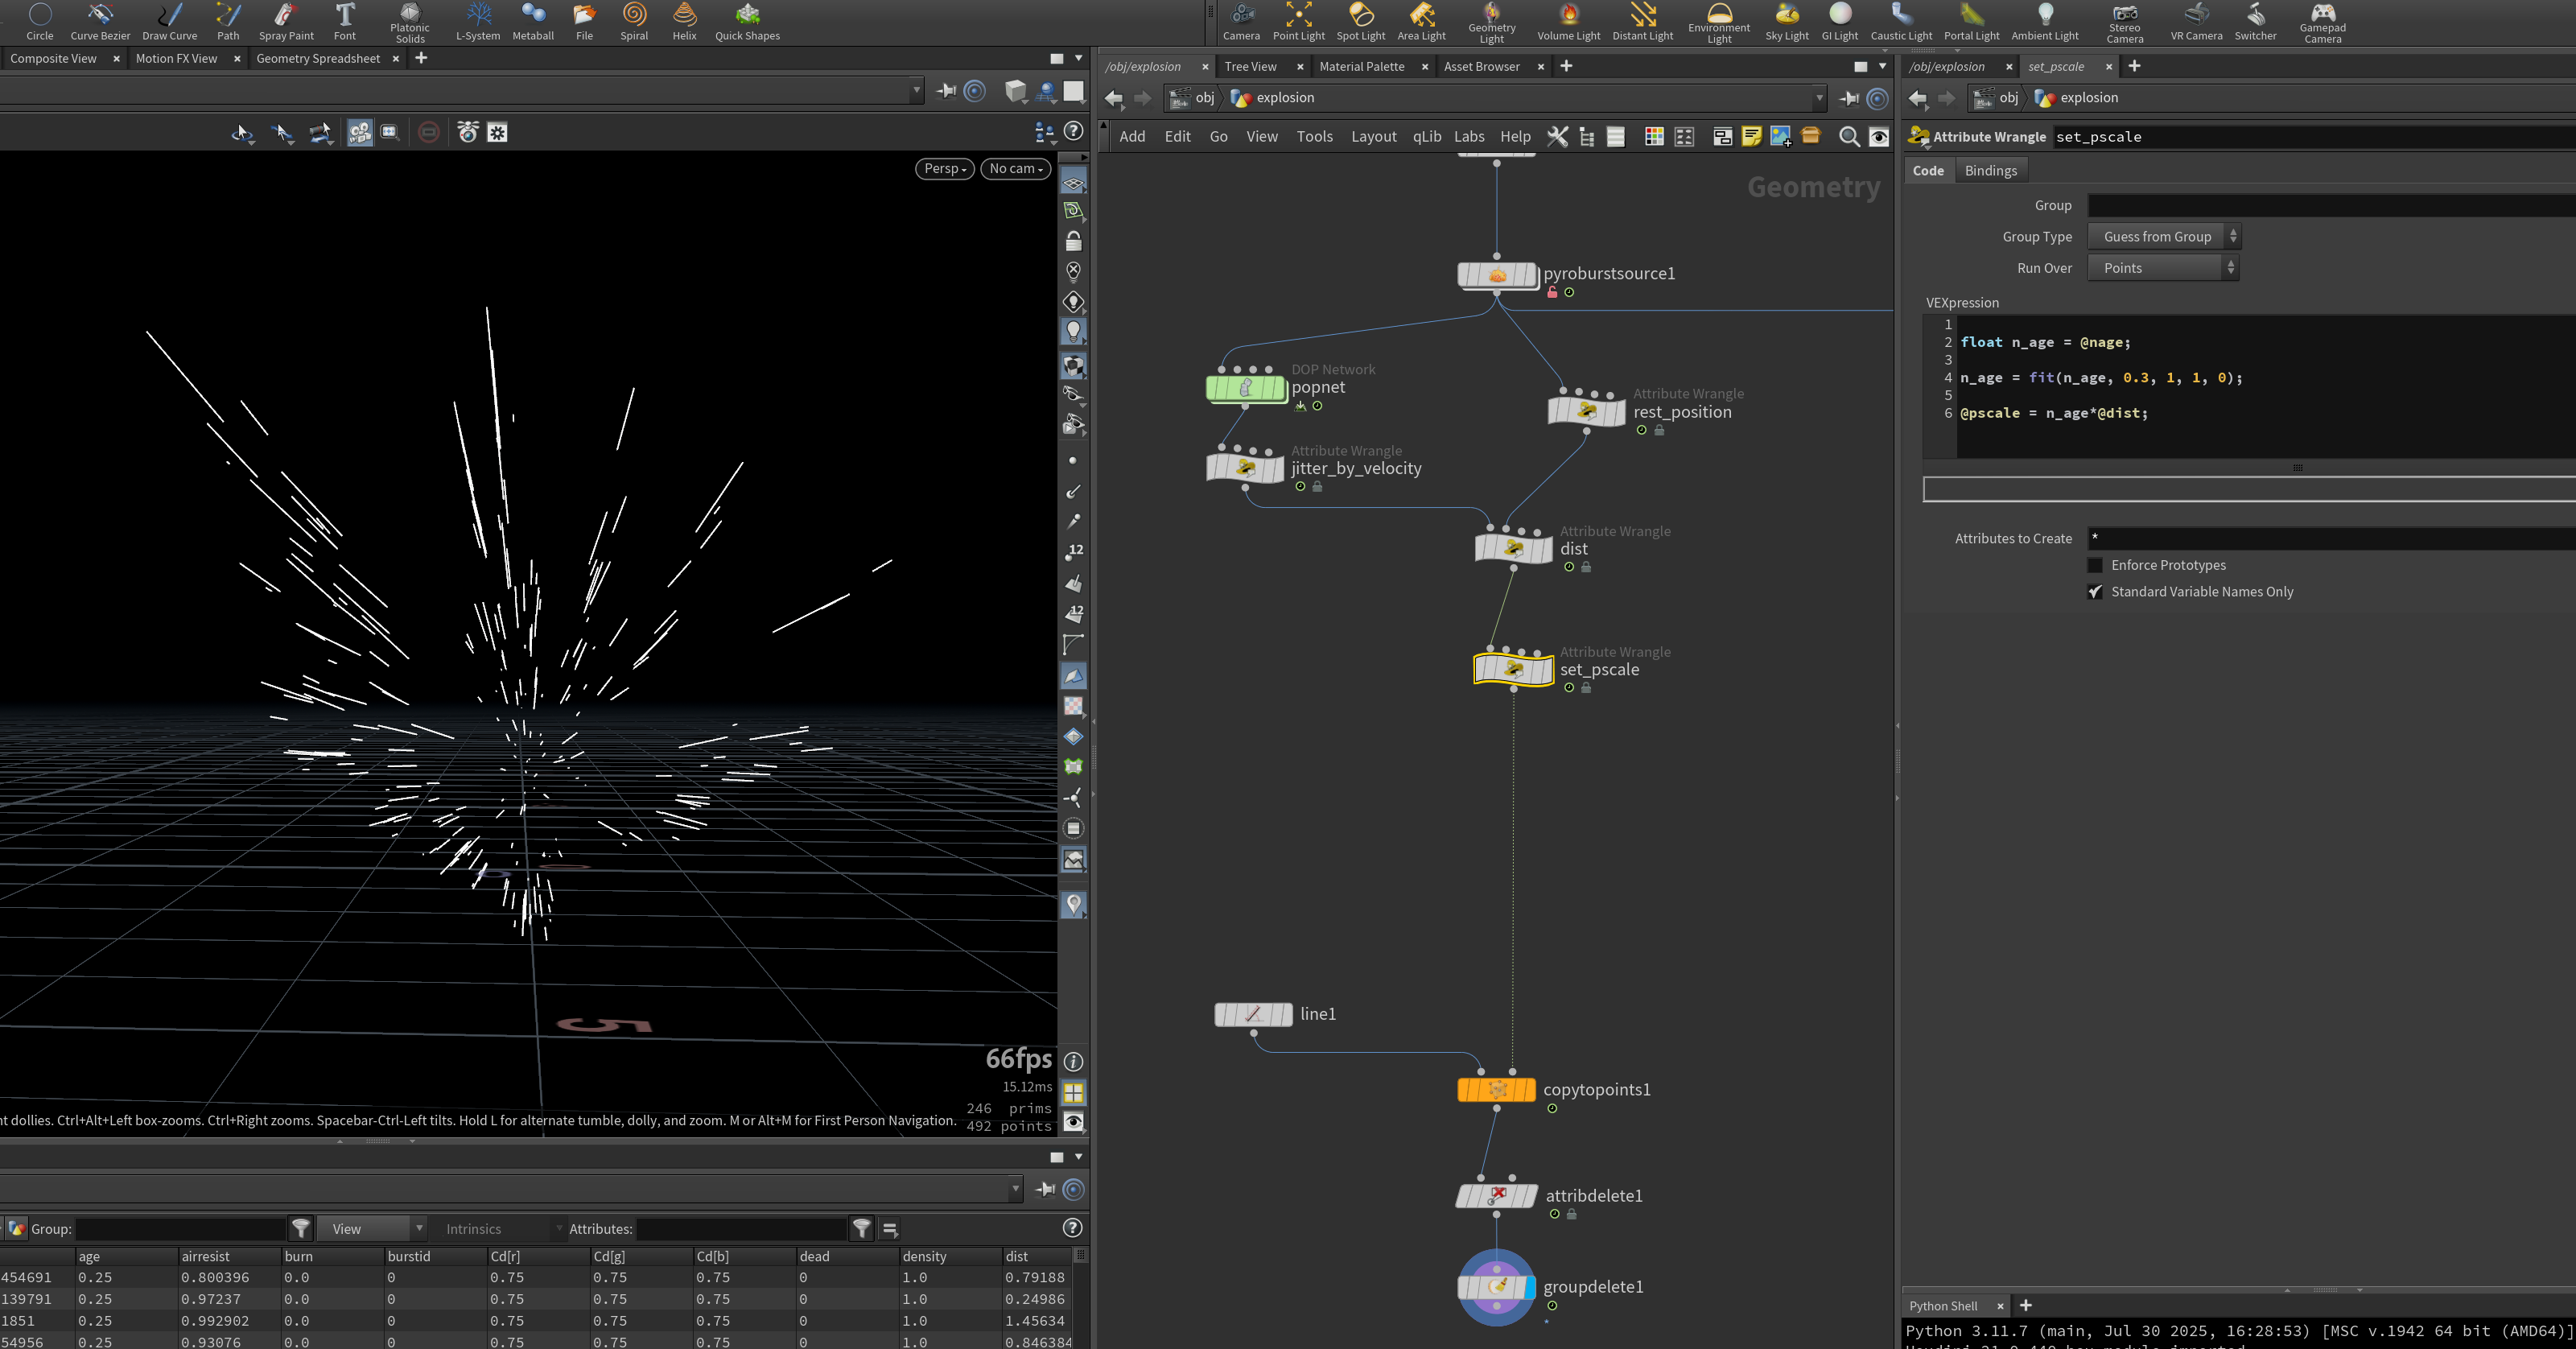Viewport: 2576px width, 1349px height.
Task: Expand the Group Type dropdown
Action: 2164,237
